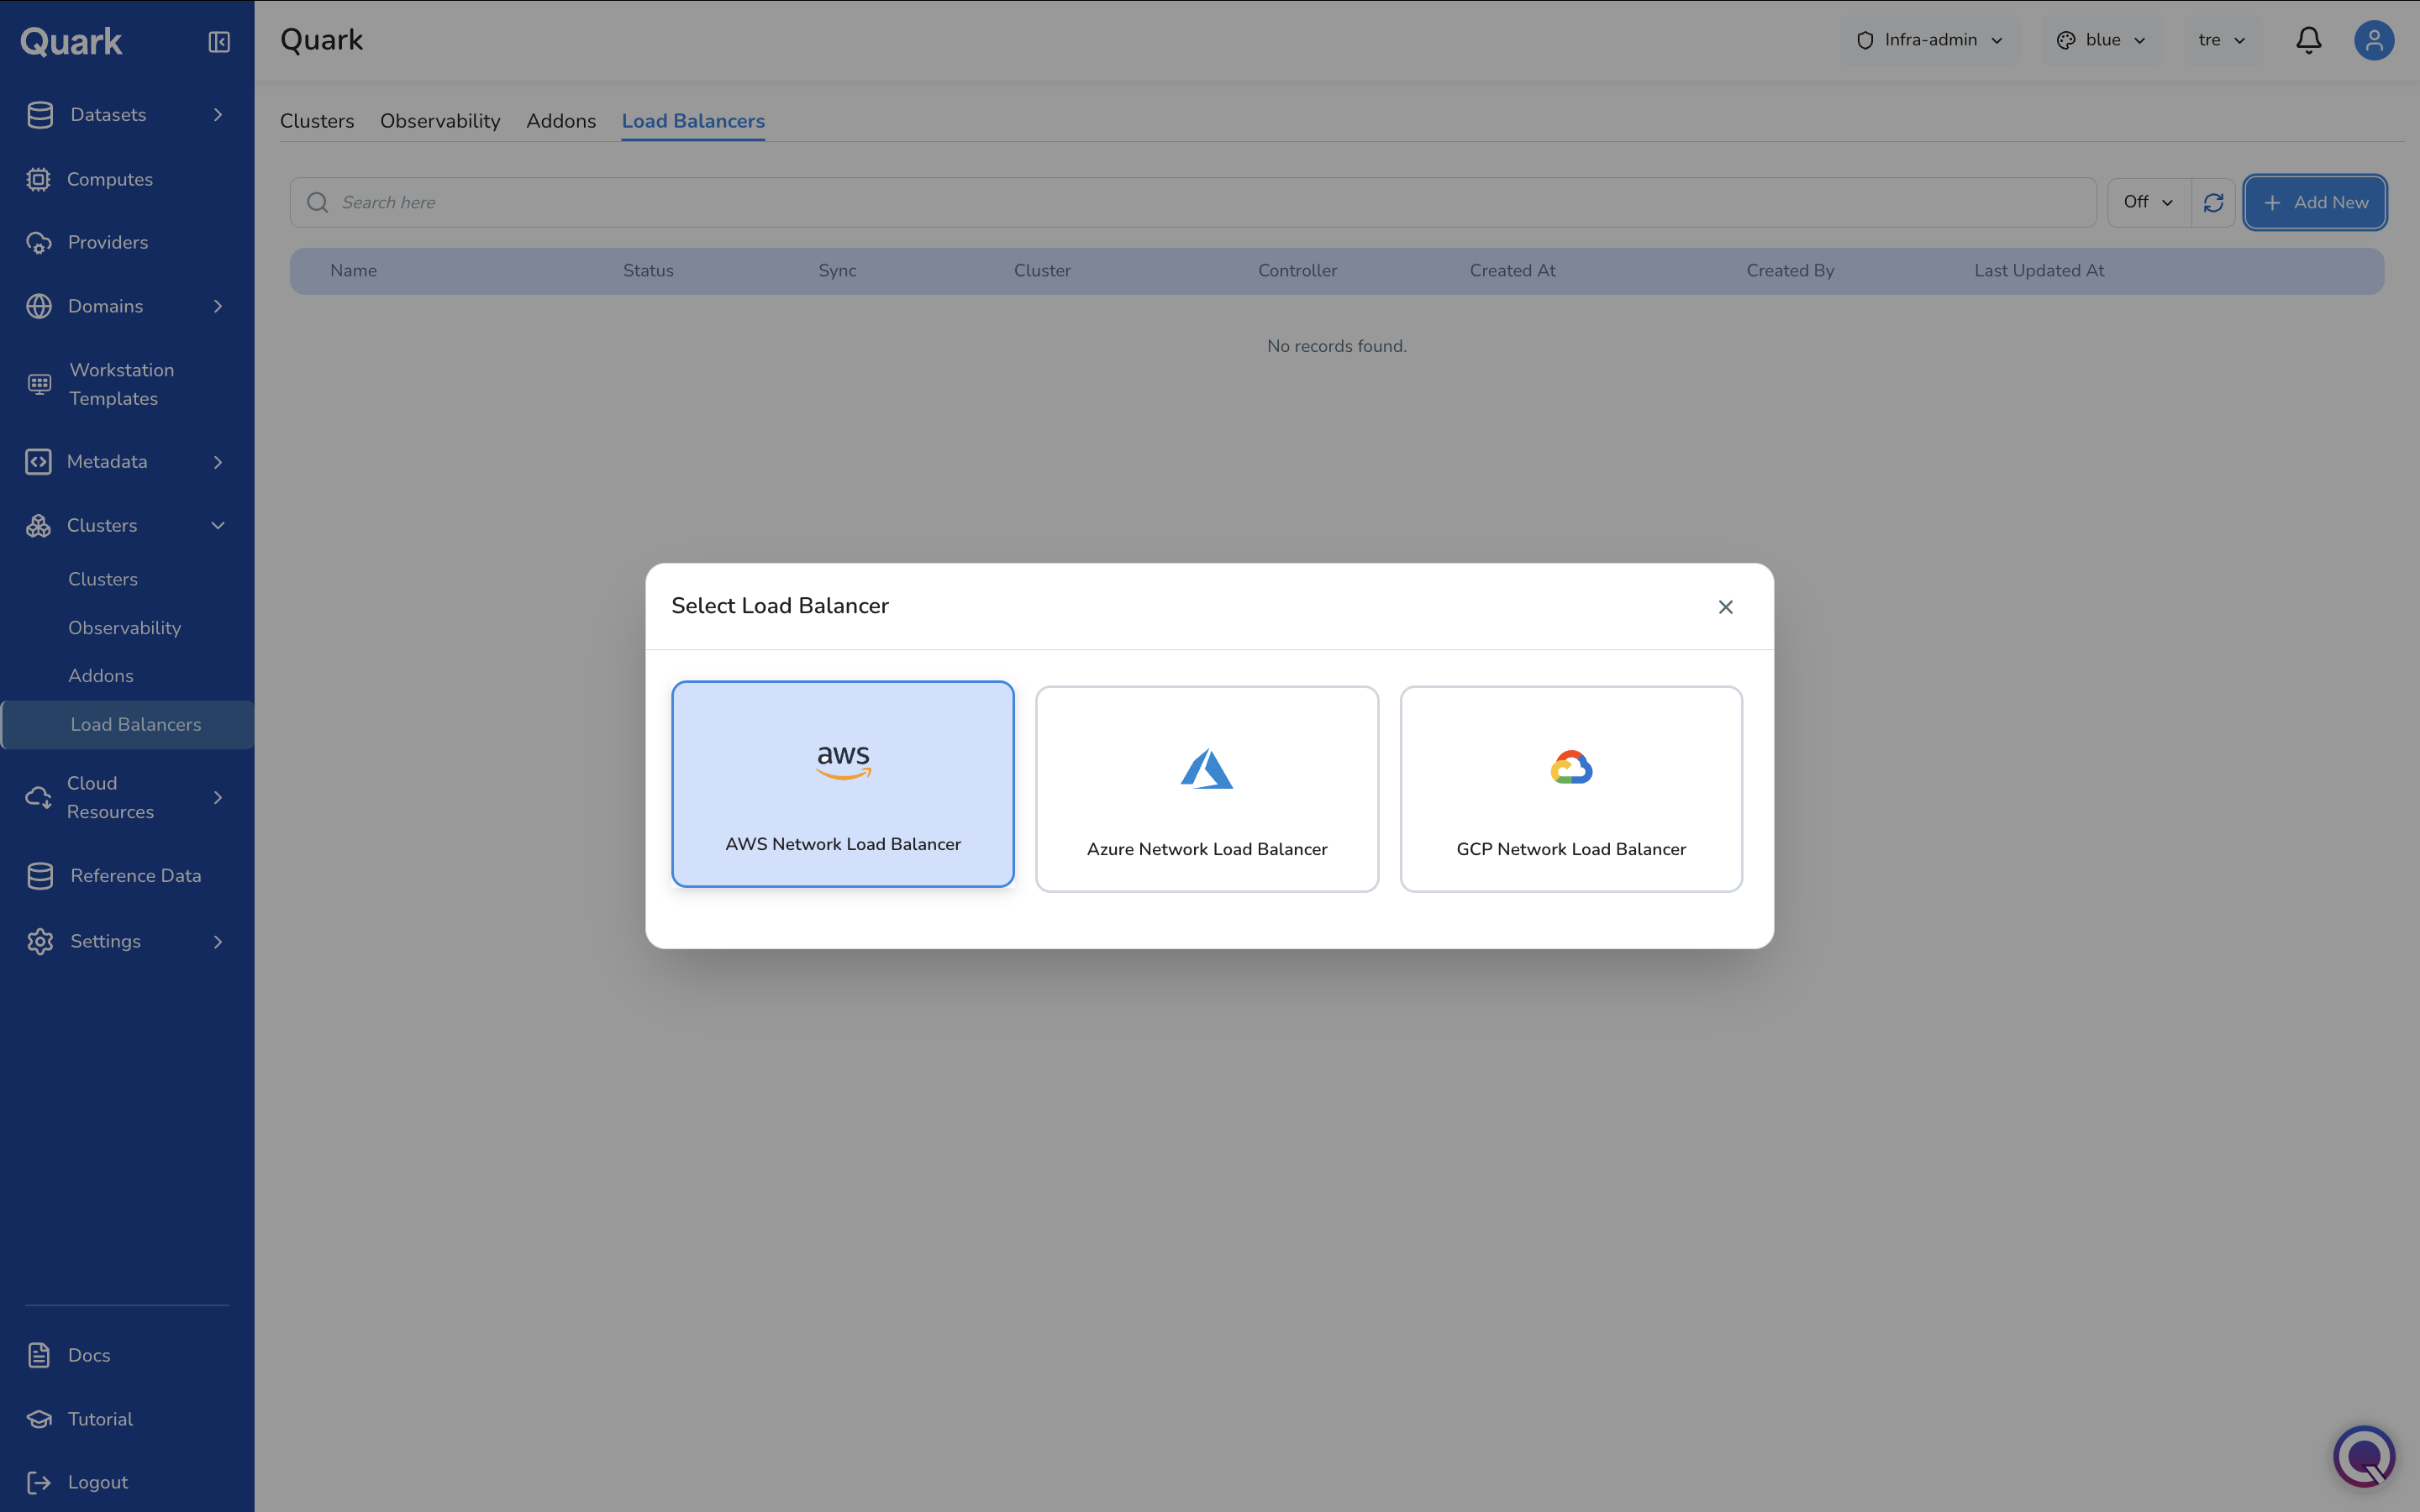This screenshot has height=1512, width=2420.
Task: Click the Computes chip icon
Action: [x=38, y=179]
